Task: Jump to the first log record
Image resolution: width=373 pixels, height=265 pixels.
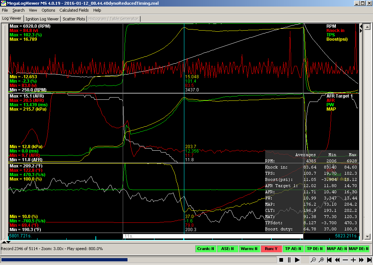Action: pos(329,260)
